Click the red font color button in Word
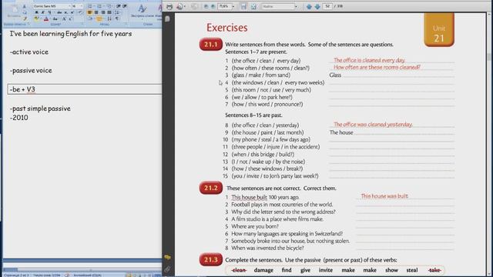Image resolution: width=493 pixels, height=277 pixels. 46,18
